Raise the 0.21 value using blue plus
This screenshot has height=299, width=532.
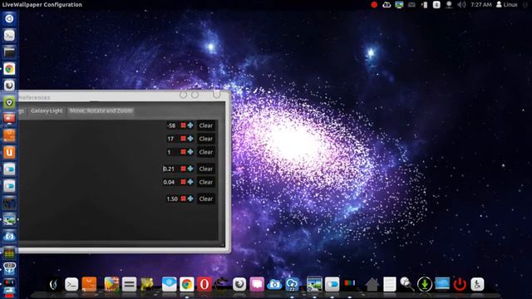[190, 169]
